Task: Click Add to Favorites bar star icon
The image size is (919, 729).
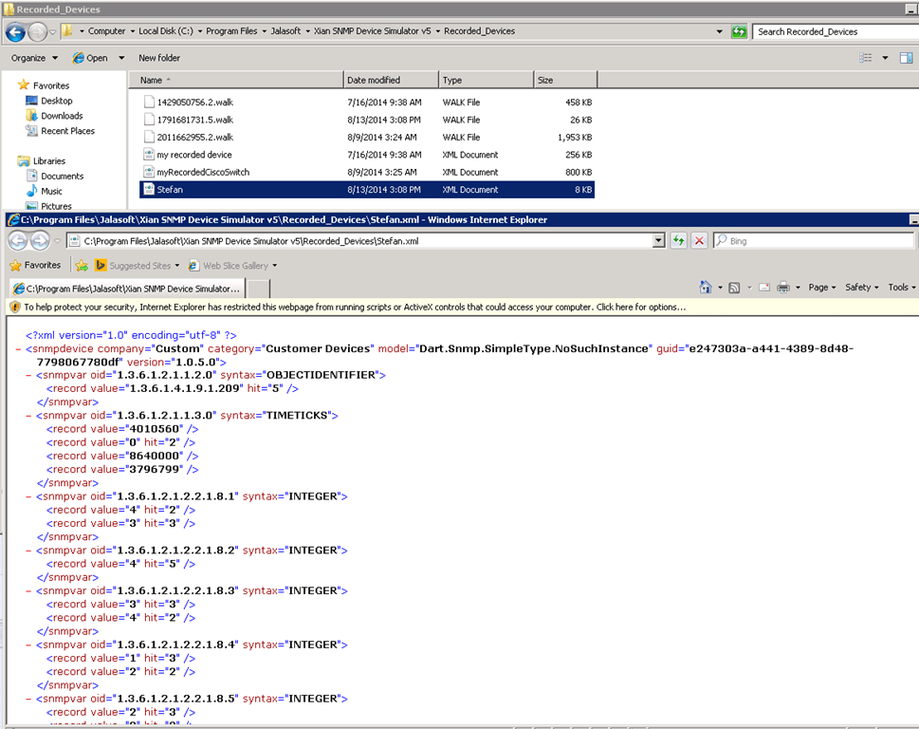Action: tap(82, 266)
